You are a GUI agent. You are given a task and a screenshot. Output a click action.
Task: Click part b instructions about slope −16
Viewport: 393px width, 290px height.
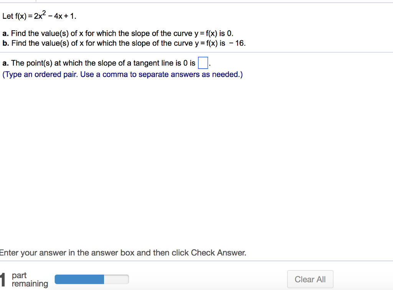(123, 43)
